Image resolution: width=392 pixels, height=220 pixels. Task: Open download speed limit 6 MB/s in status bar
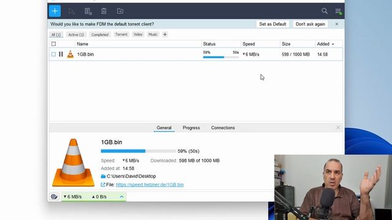(72, 197)
